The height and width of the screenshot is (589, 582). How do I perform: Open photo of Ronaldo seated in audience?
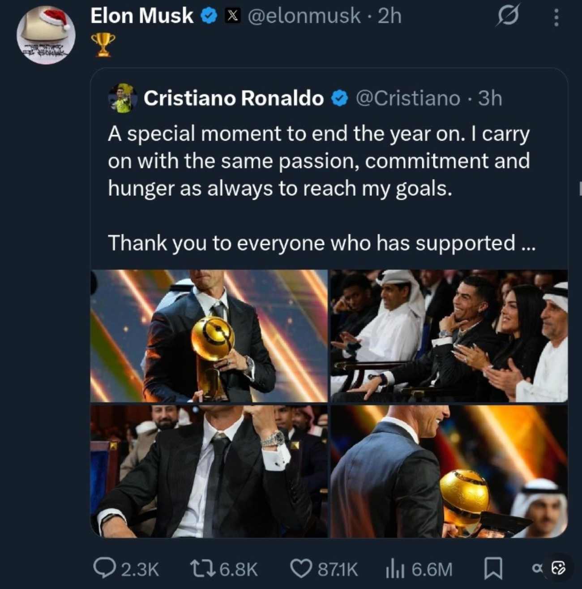(449, 336)
